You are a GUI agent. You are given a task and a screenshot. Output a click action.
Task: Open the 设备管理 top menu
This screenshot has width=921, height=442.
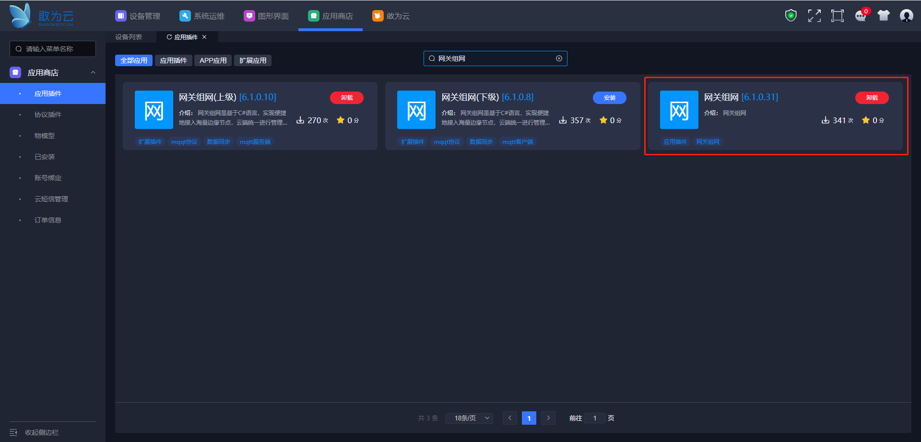(138, 16)
